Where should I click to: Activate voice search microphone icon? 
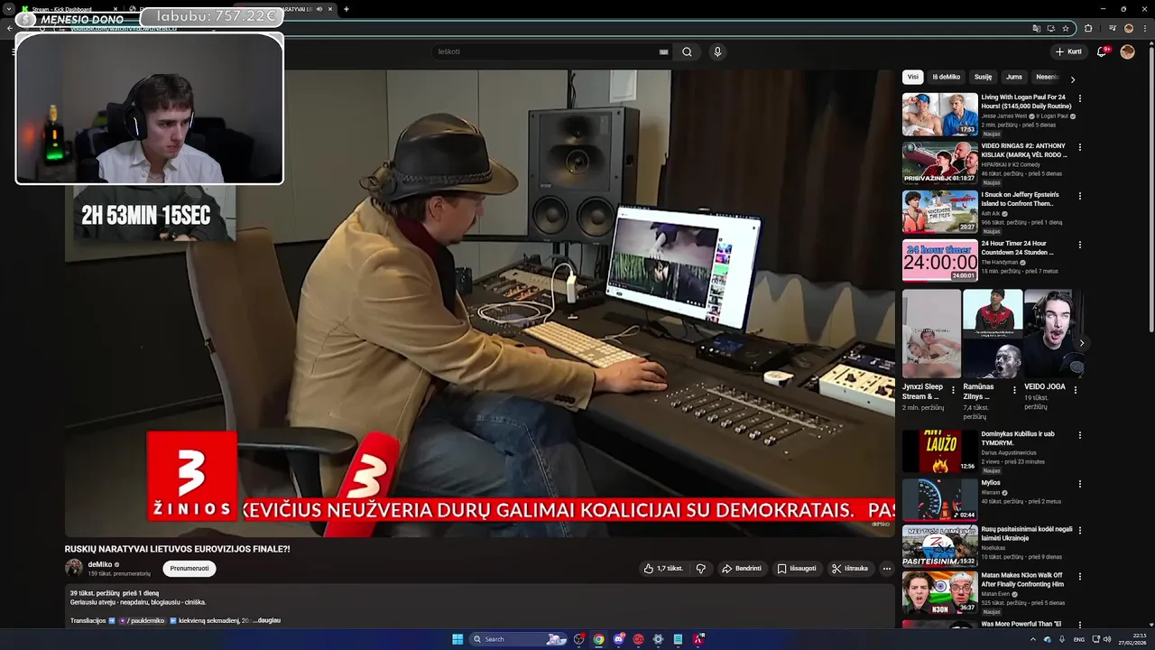tap(718, 51)
